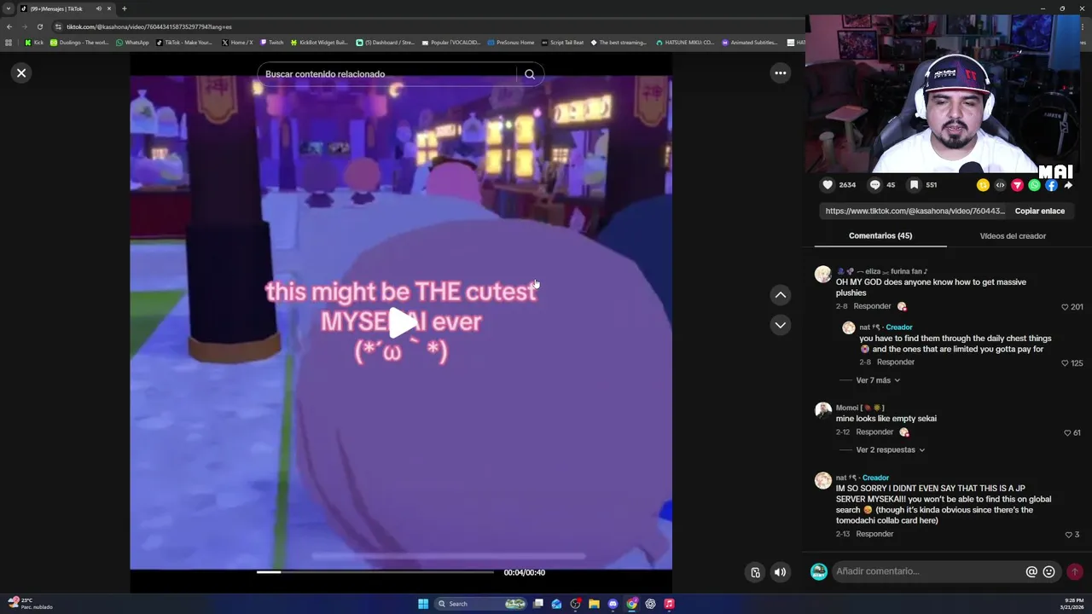
Task: Open the Music app in the taskbar
Action: click(669, 604)
